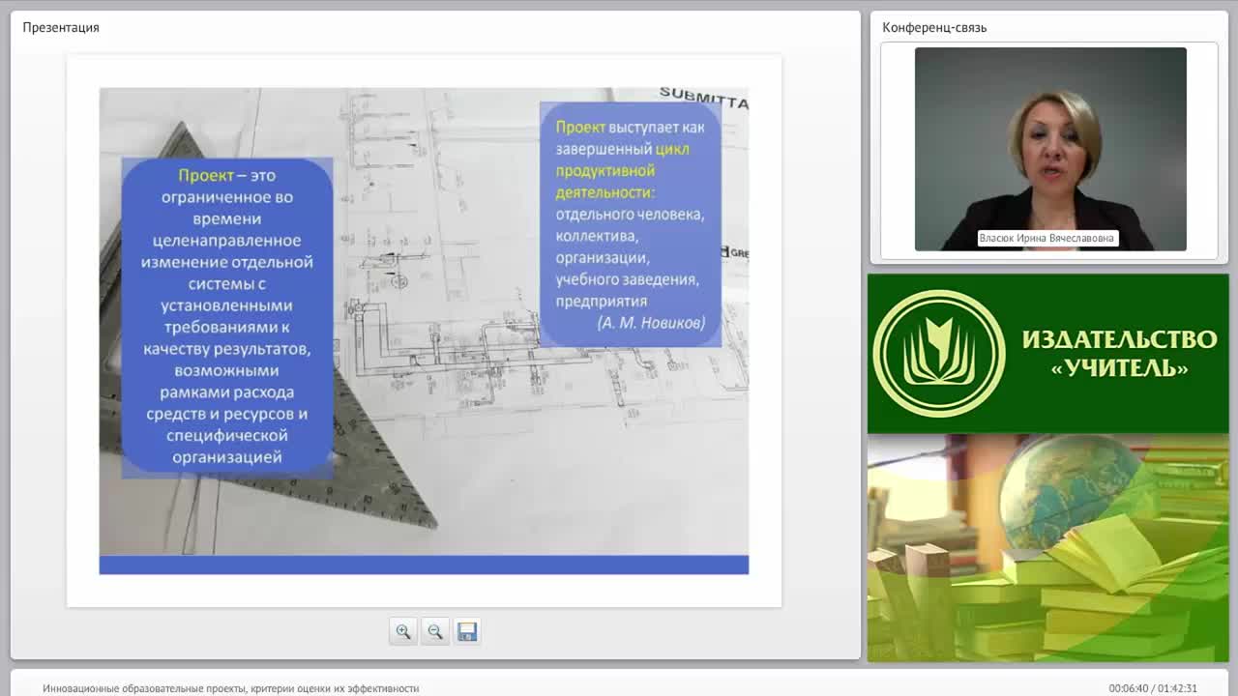Zoom in on the presentation slide
Image resolution: width=1238 pixels, height=696 pixels.
(403, 631)
